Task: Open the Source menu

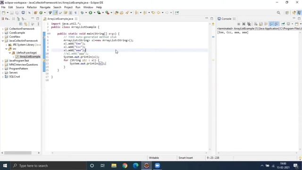Action: (20, 8)
